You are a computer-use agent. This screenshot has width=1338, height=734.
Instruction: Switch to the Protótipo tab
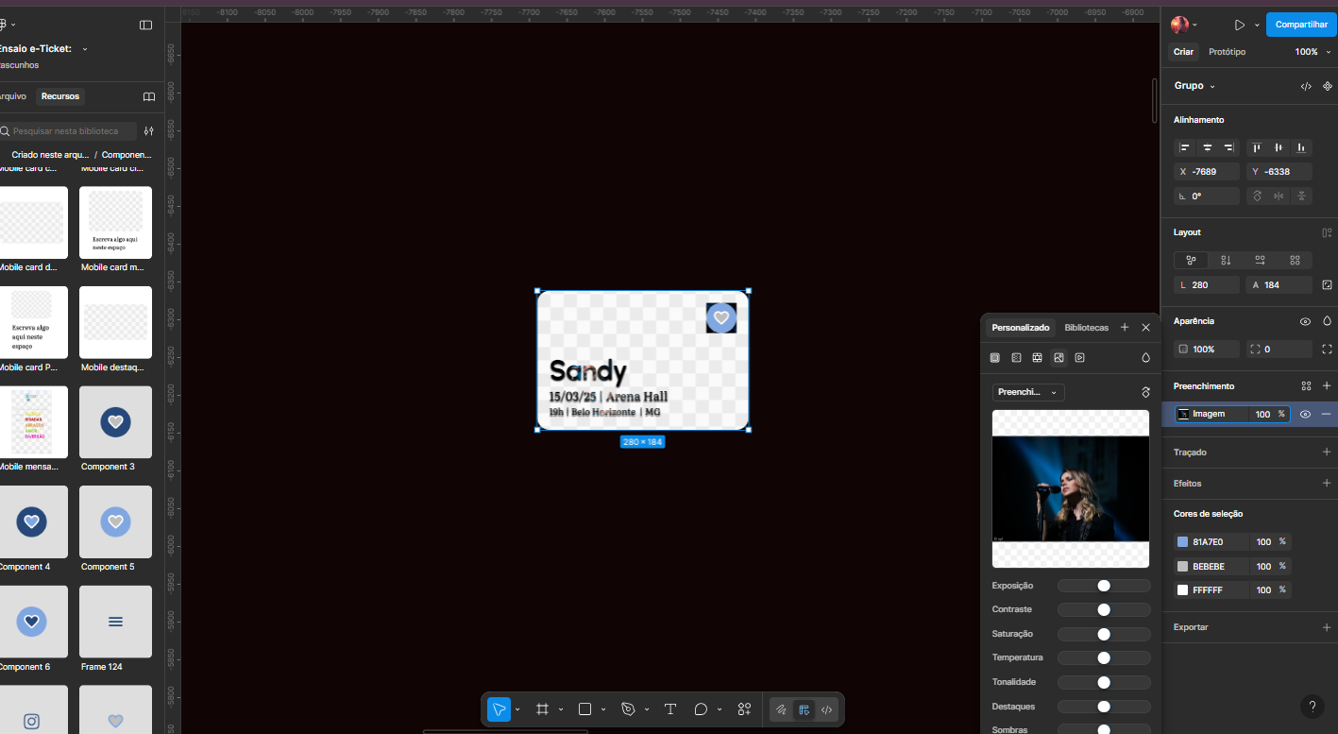[x=1227, y=52]
